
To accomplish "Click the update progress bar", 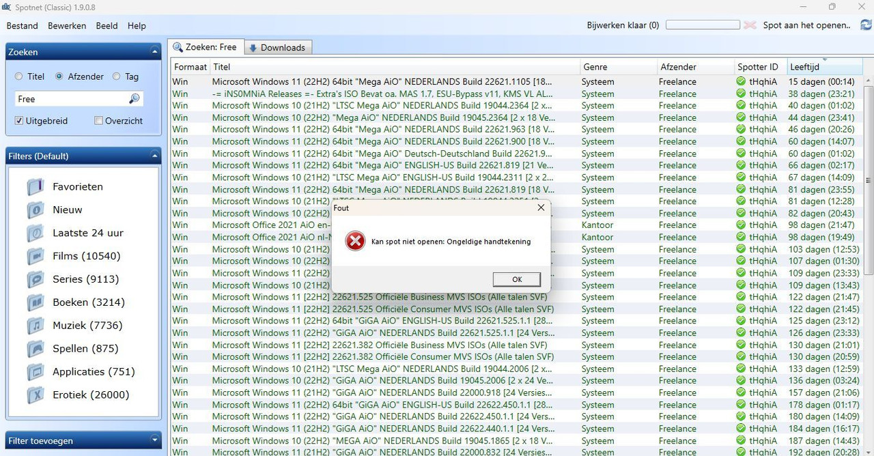I will 703,25.
